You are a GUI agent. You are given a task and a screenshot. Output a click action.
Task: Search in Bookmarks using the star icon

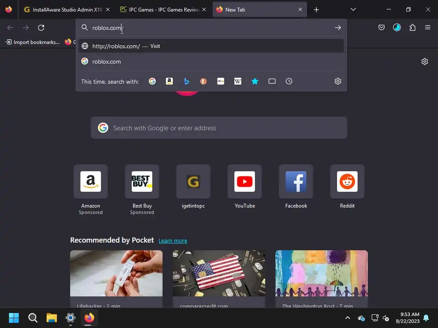255,81
